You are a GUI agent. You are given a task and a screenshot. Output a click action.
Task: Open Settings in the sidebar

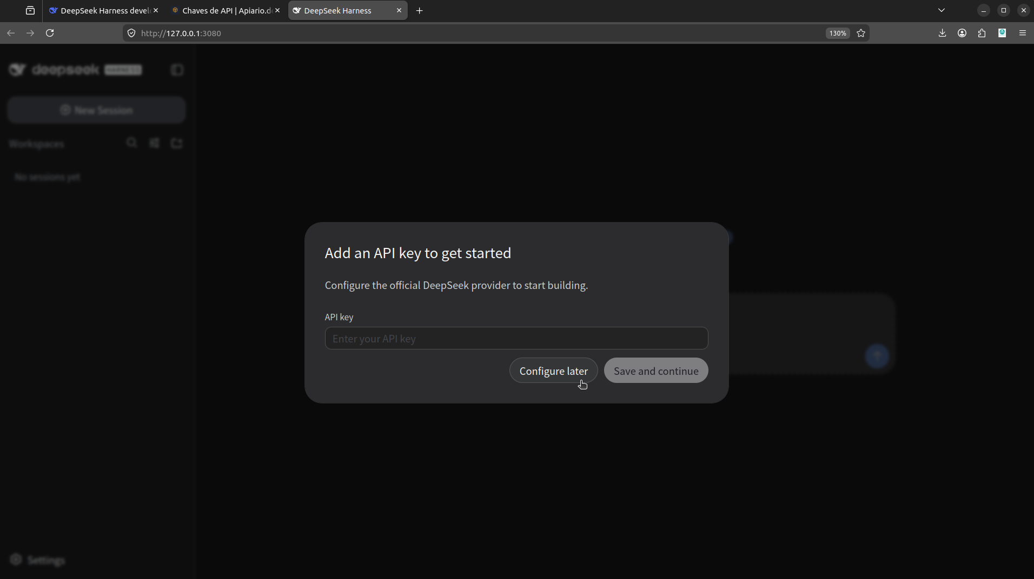click(38, 560)
